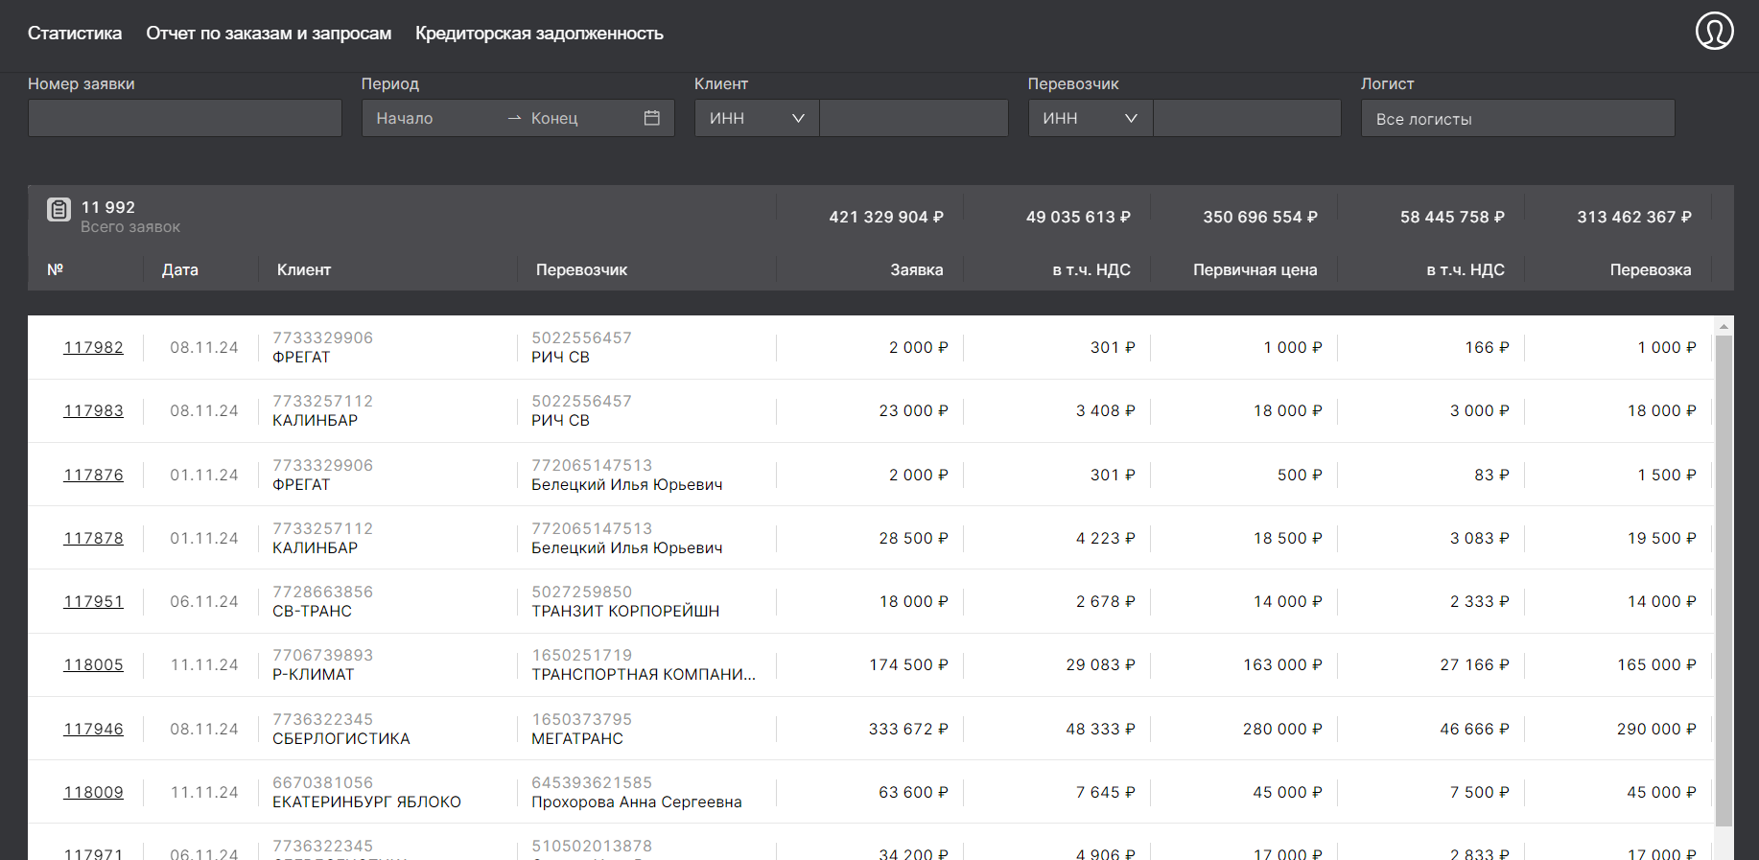Select client Р-КЛИМАТ
Viewport: 1759px width, 860px height.
(x=313, y=674)
